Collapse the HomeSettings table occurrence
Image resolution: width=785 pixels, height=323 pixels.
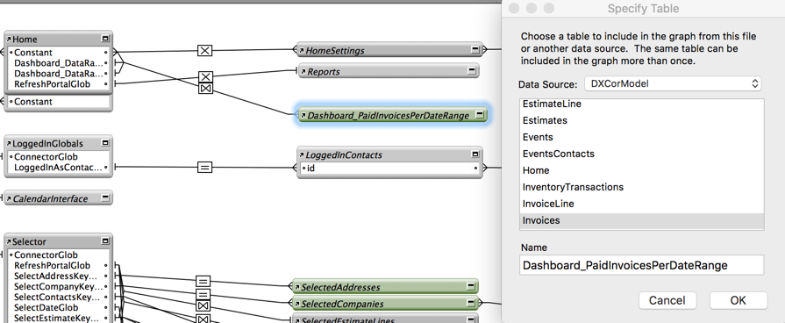475,49
